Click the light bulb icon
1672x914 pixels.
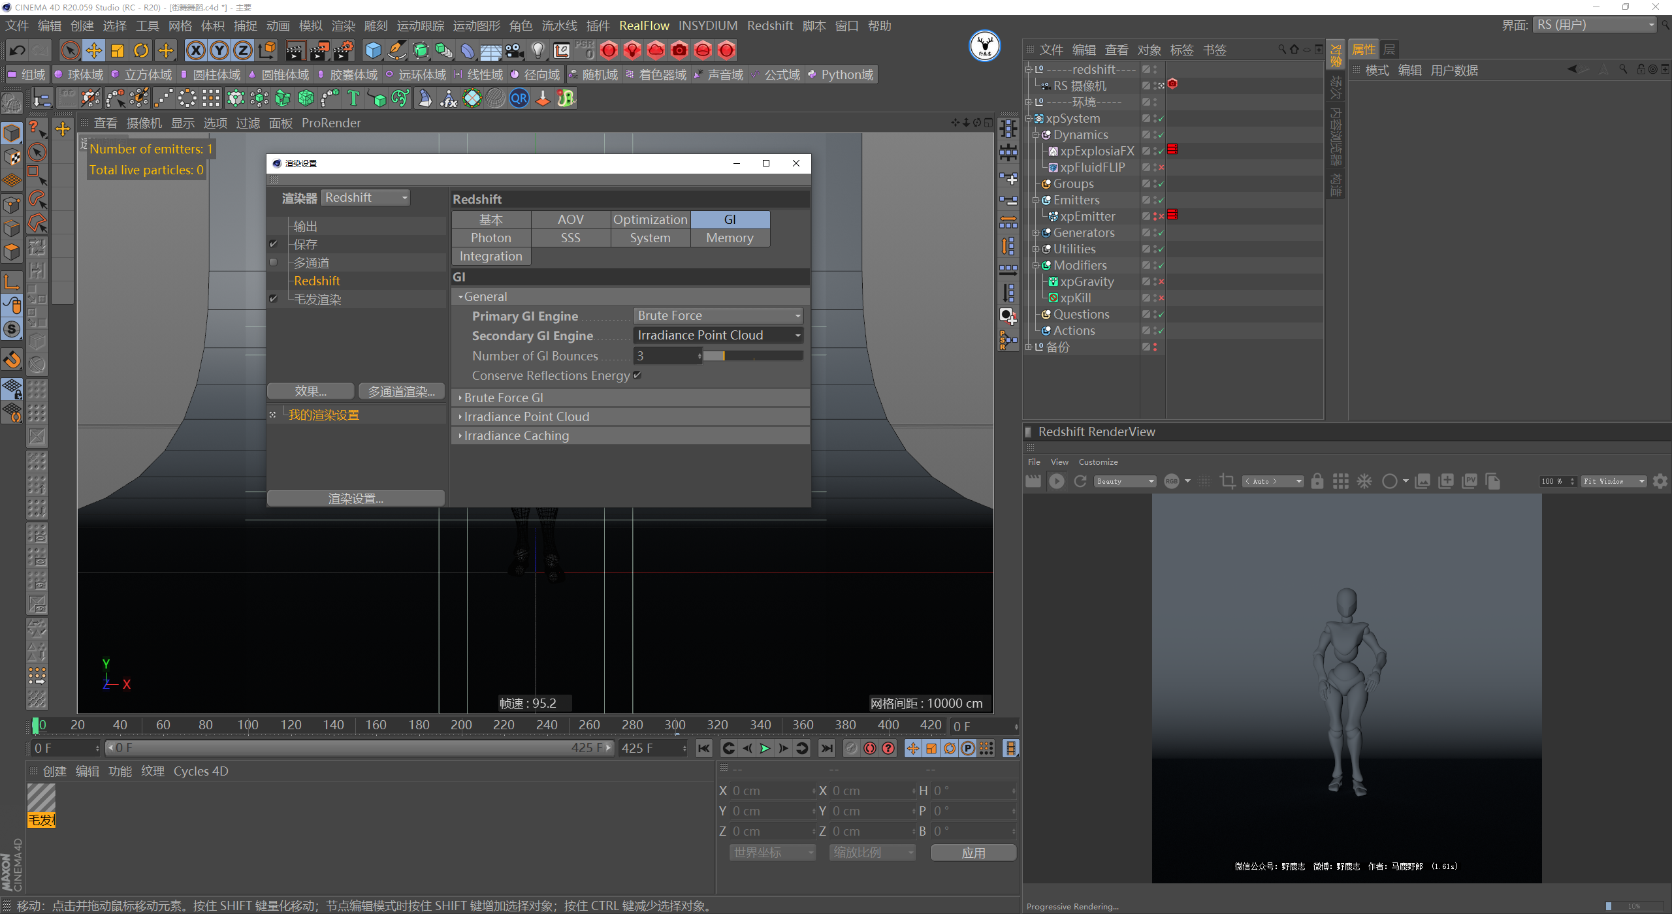click(x=538, y=50)
